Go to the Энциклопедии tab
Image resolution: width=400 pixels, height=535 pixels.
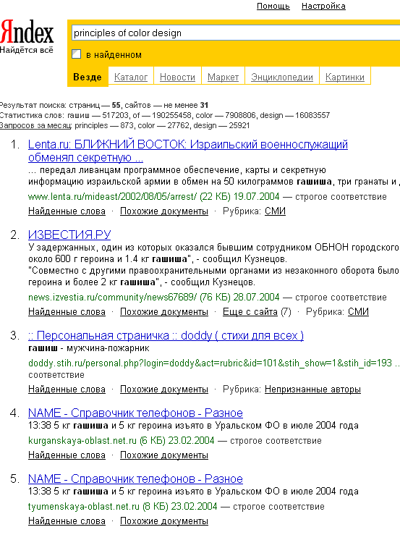(x=282, y=77)
